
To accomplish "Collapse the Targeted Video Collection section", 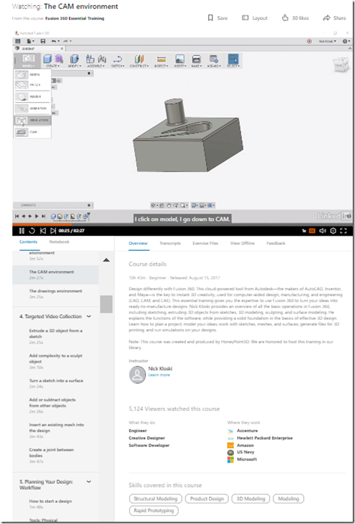I will tap(89, 316).
